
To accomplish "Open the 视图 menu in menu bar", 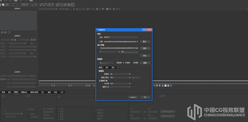I will point(16,1).
